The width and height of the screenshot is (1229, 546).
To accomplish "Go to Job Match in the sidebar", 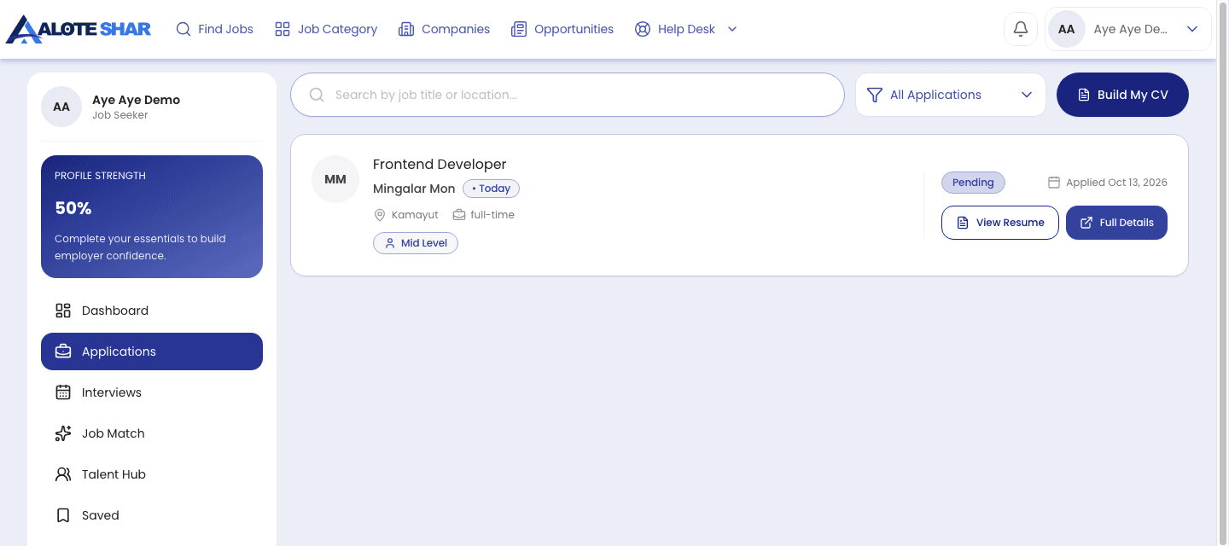I will [152, 433].
